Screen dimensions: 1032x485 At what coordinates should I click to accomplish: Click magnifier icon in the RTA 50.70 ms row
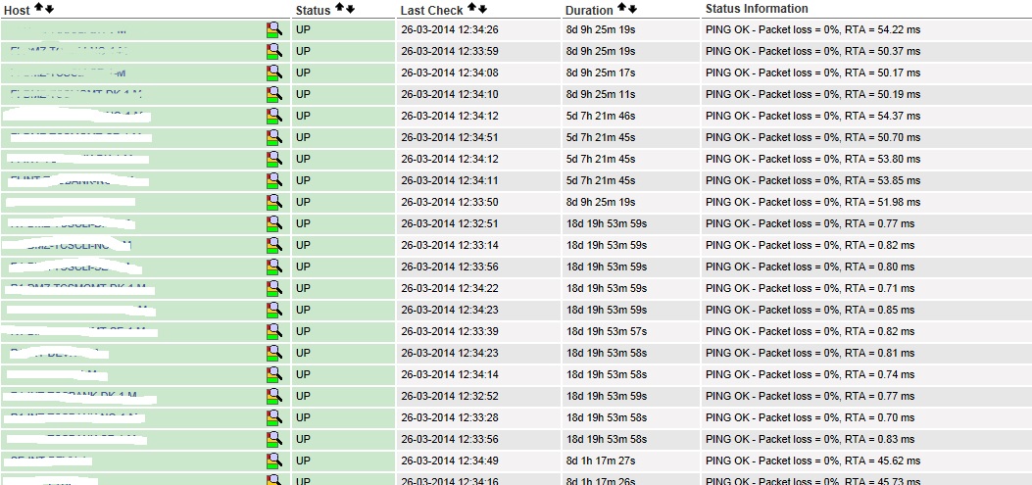273,138
